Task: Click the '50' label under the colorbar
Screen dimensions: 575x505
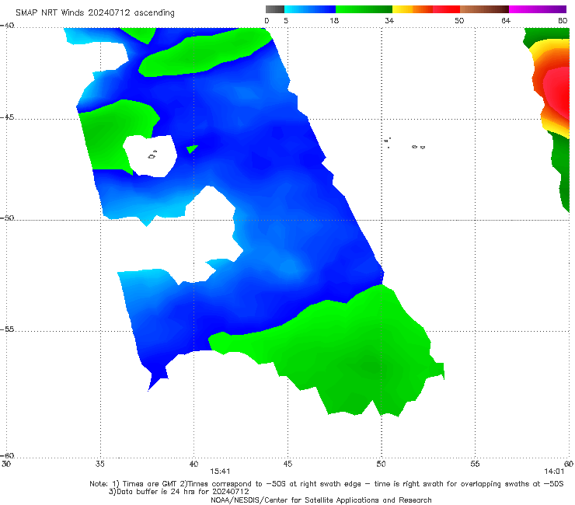Action: pos(459,21)
